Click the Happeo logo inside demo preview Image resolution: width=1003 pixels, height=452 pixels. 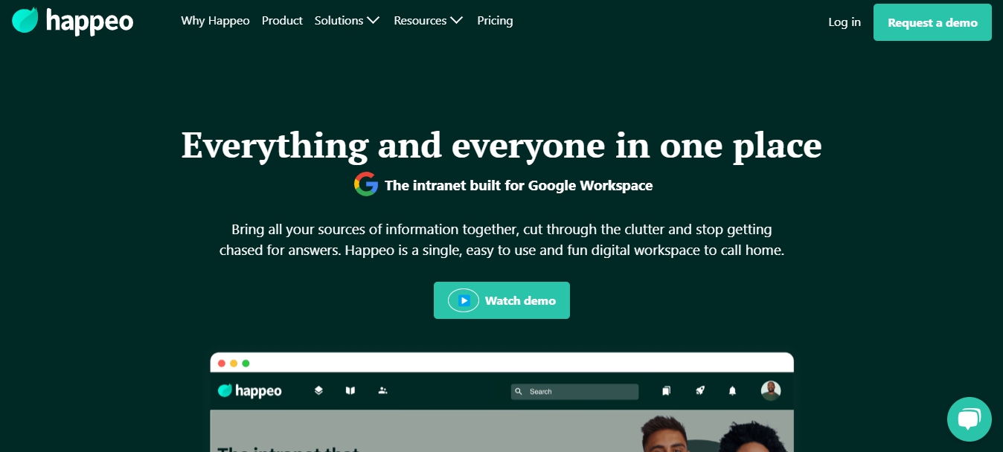(x=250, y=390)
